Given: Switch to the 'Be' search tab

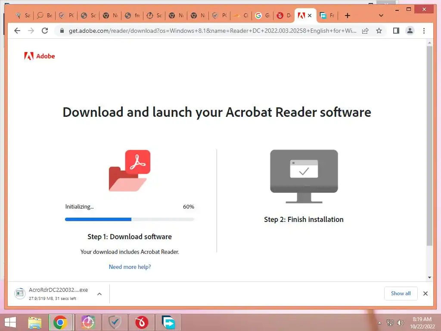Looking at the screenshot, I should coord(45,16).
